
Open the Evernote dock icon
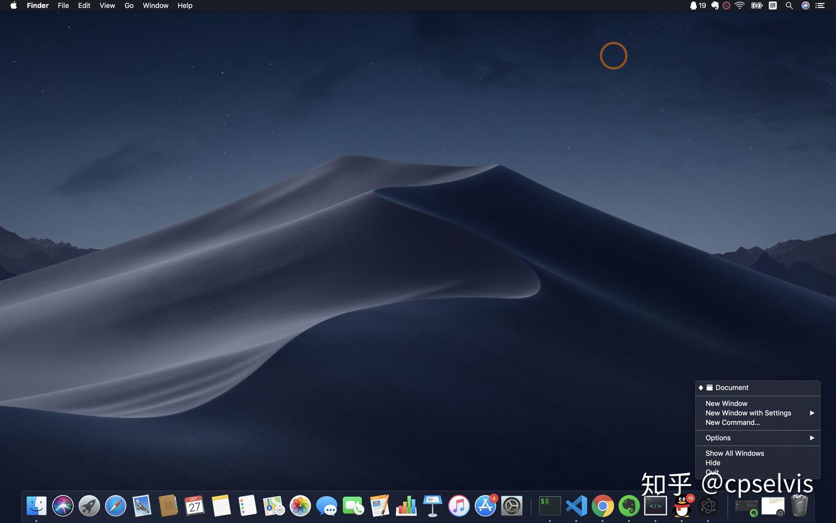point(629,506)
